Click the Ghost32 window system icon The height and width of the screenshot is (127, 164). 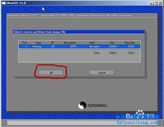coord(4,3)
